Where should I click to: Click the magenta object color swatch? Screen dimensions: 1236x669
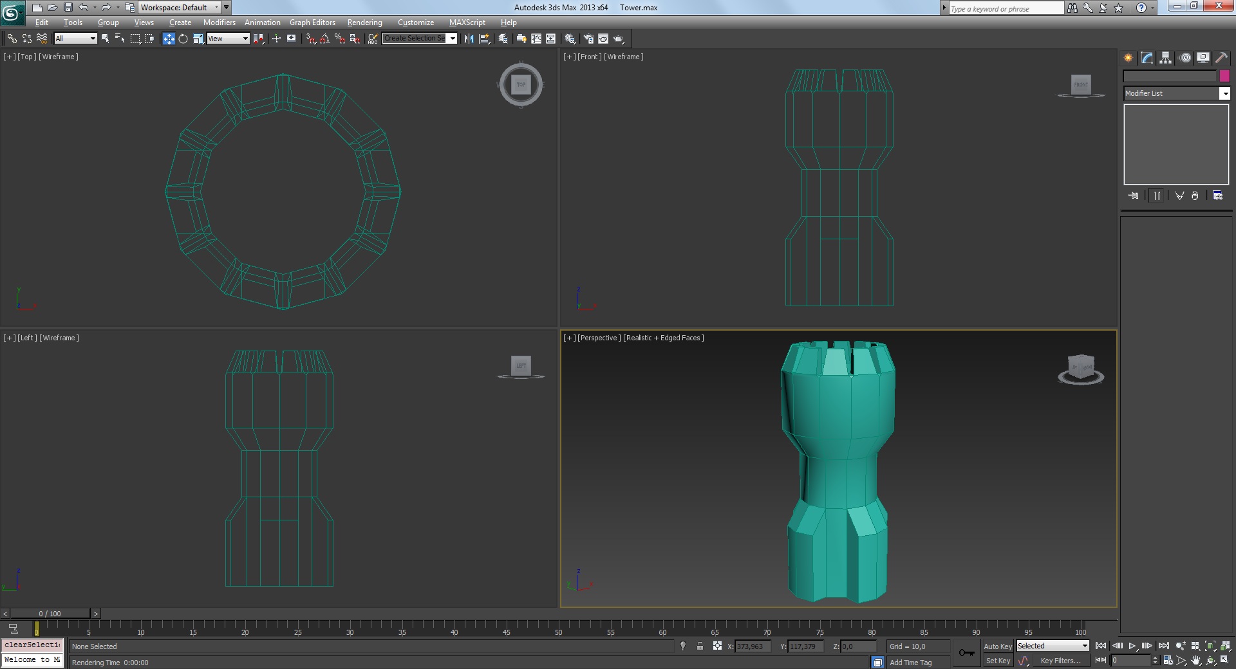[1224, 76]
